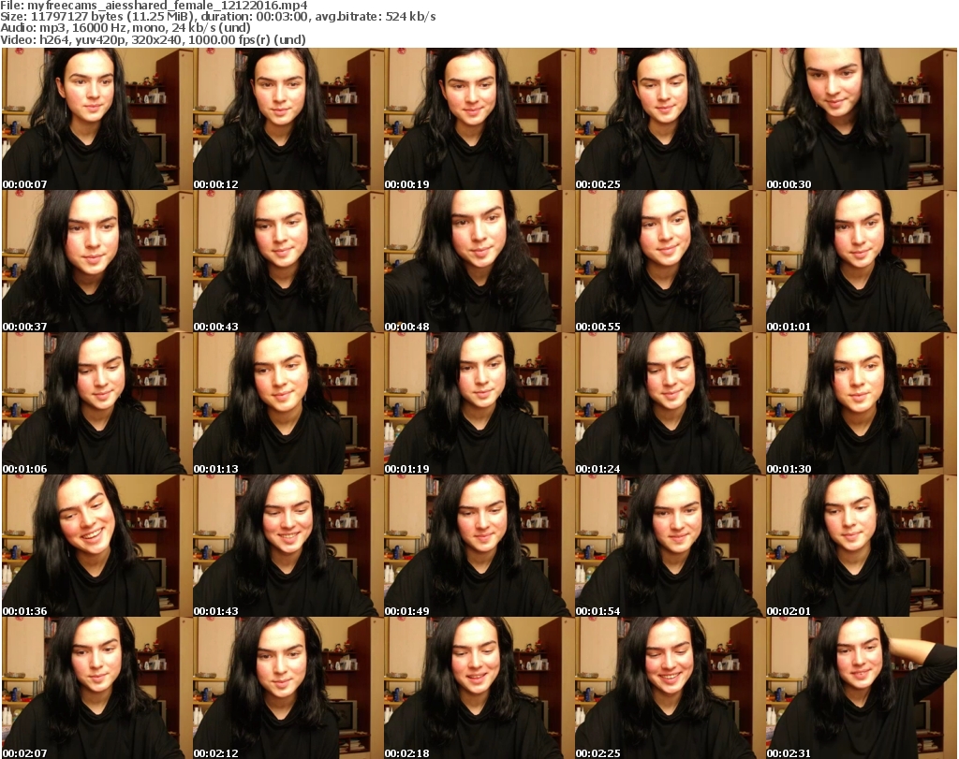959x759 pixels.
Task: Select the thumbnail frame at 00:00:43
Action: tap(288, 261)
